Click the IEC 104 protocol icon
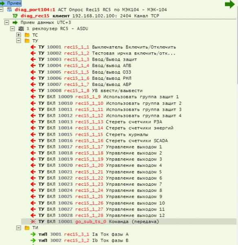The height and width of the screenshot is (245, 238). [9, 9]
